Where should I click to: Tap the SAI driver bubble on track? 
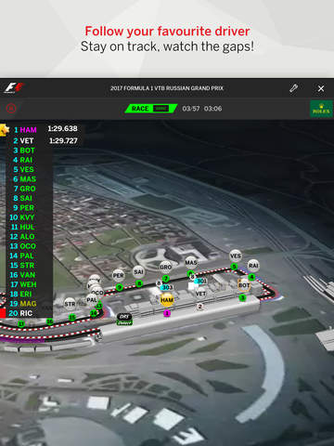(x=138, y=272)
